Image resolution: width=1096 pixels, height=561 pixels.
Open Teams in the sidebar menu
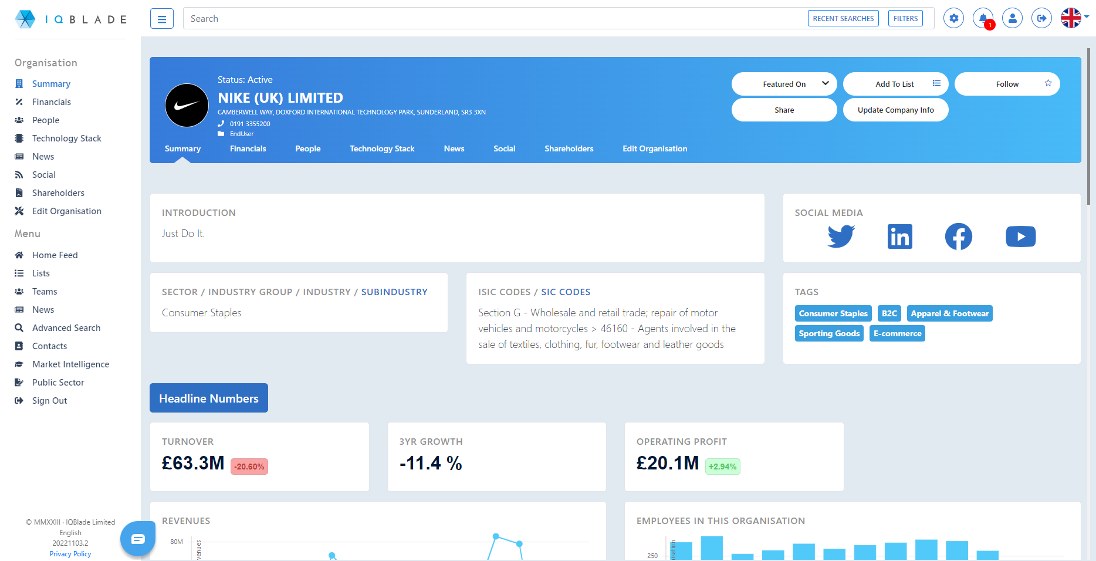pyautogui.click(x=44, y=292)
